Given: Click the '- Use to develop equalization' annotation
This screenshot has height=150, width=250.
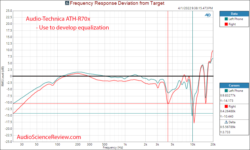Looking at the screenshot, I should pos(72,27).
